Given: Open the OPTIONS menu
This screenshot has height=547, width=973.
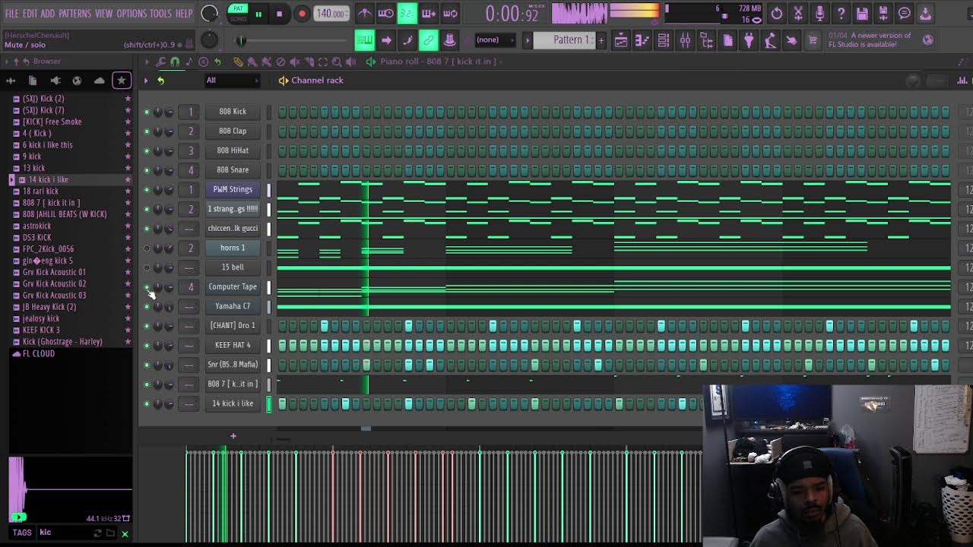Looking at the screenshot, I should (132, 14).
